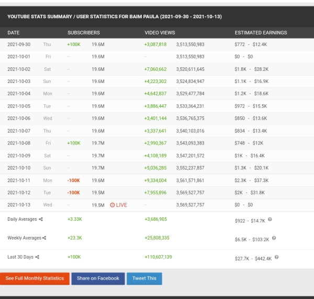Select the date 2021-10-10

pyautogui.click(x=19, y=168)
